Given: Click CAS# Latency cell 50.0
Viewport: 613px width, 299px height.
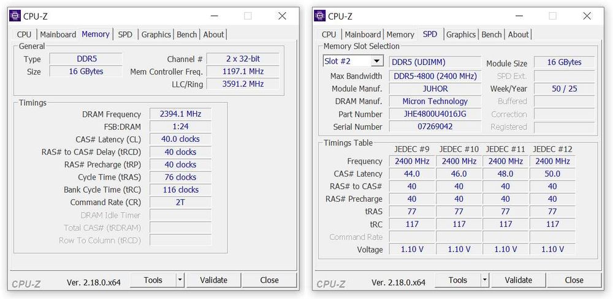Looking at the screenshot, I should coord(552,174).
